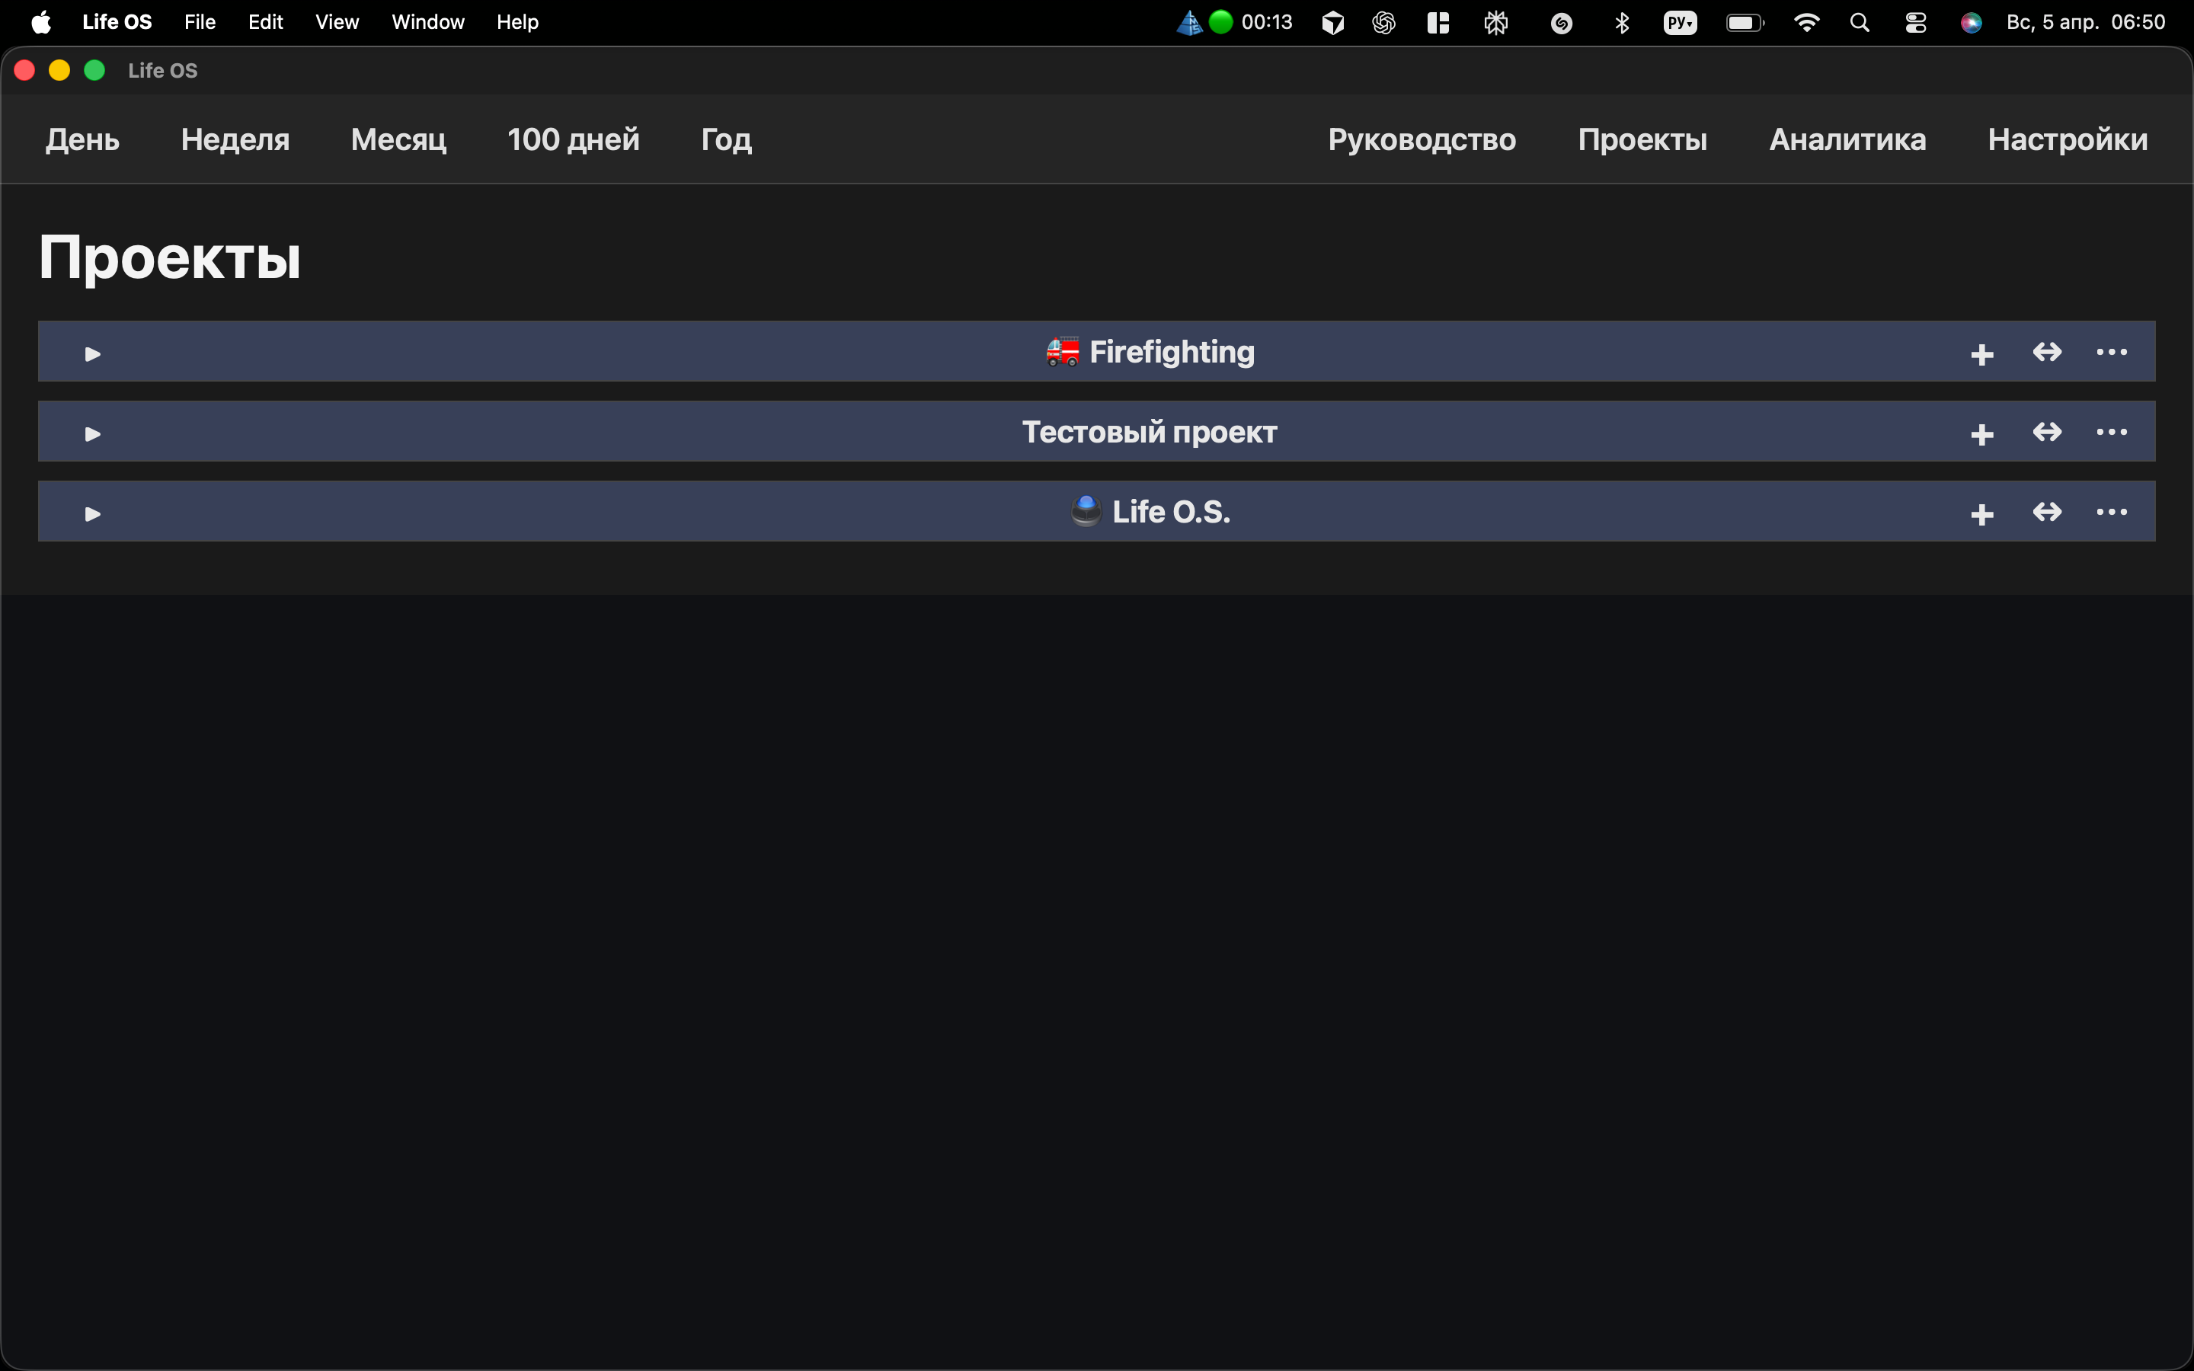Viewport: 2194px width, 1371px height.
Task: Open Bluetooth status menu
Action: [x=1622, y=23]
